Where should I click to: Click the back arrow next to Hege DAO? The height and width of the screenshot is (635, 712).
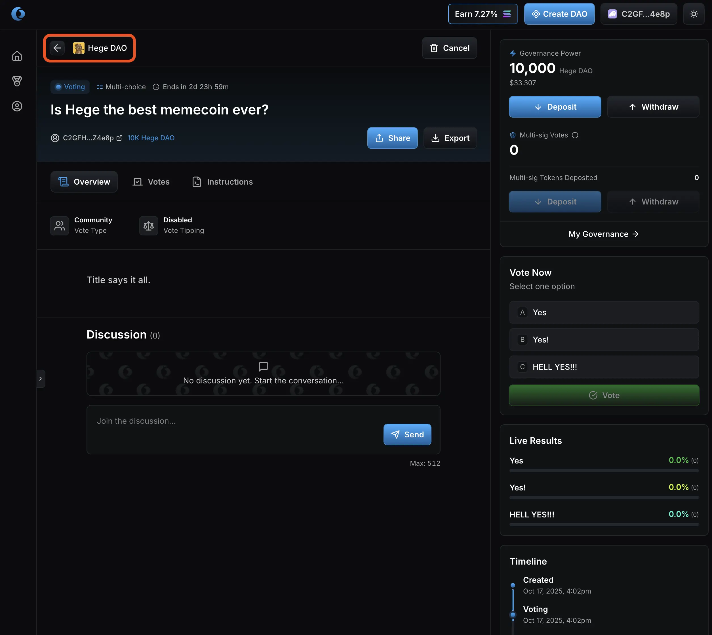(58, 48)
